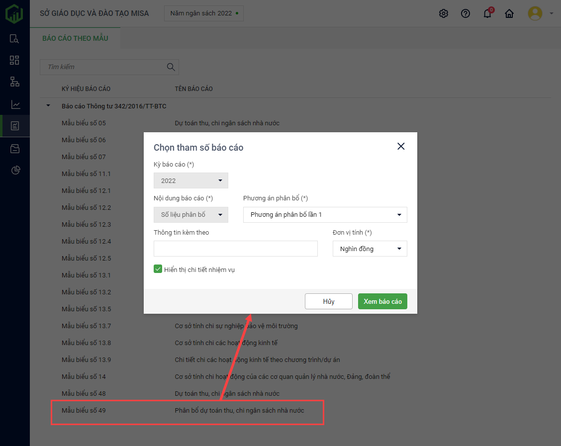Click the settings gear icon in header
561x446 pixels.
[x=443, y=13]
